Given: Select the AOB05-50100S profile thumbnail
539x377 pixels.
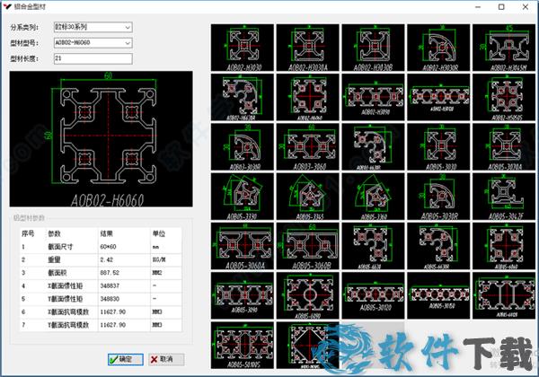Looking at the screenshot, I should [x=243, y=345].
